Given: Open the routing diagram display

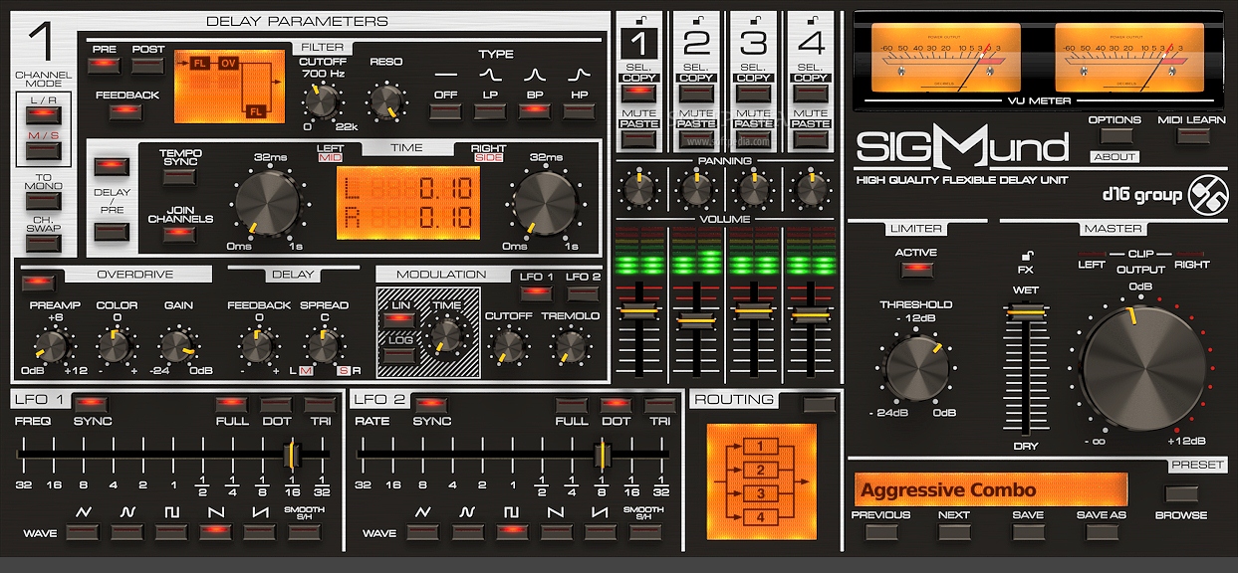Looking at the screenshot, I should tap(760, 479).
